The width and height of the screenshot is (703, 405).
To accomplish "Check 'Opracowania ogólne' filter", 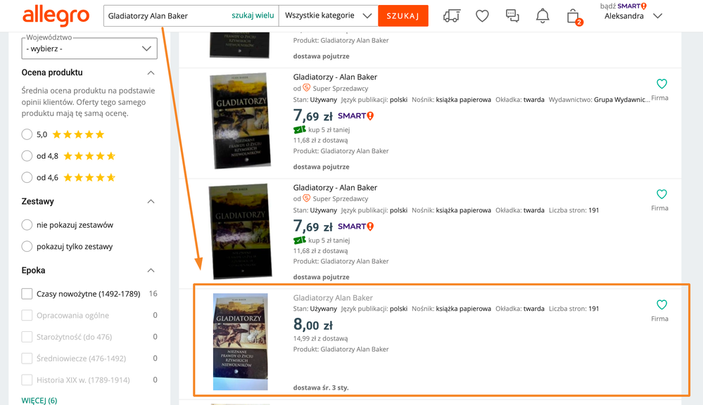I will pos(27,316).
